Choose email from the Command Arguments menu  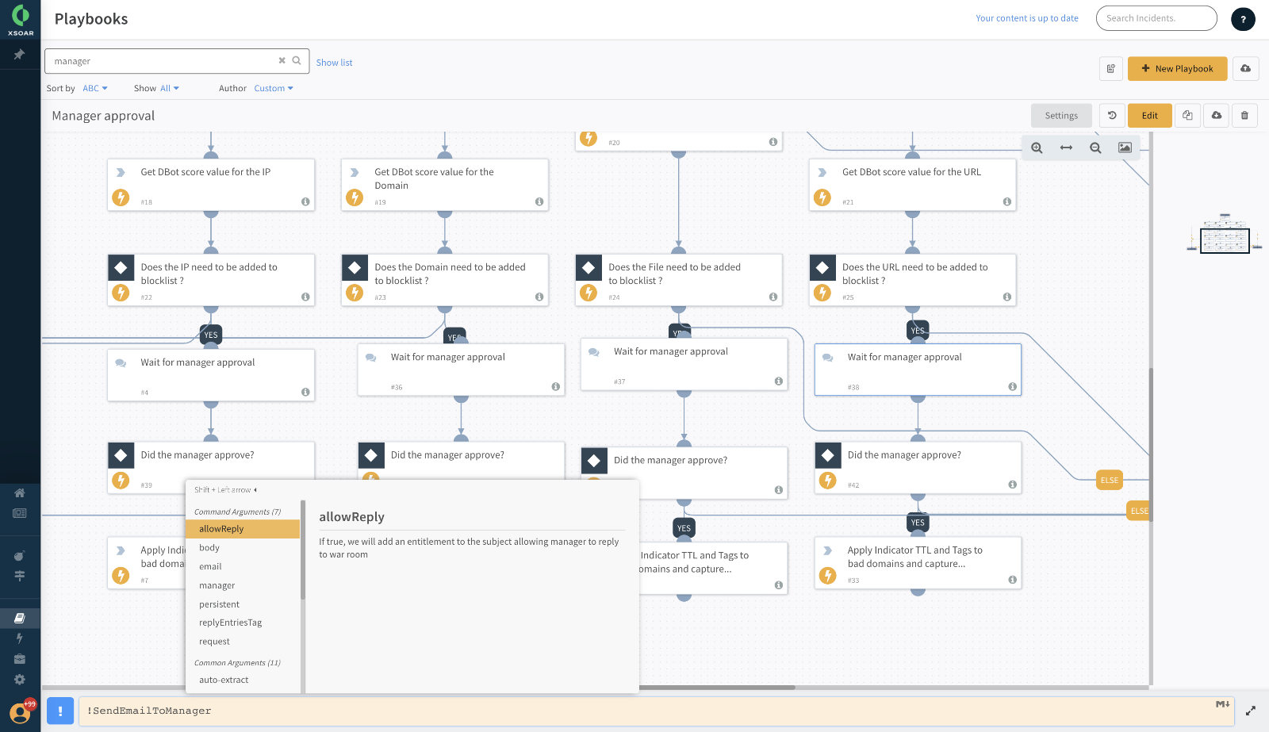click(x=210, y=565)
